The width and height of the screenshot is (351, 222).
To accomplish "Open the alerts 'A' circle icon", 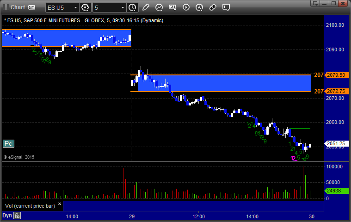I will coord(199,7).
